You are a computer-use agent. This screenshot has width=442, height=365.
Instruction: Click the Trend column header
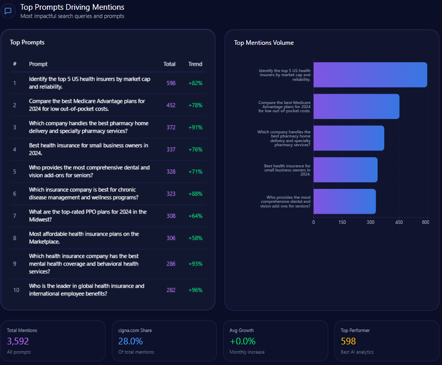195,64
